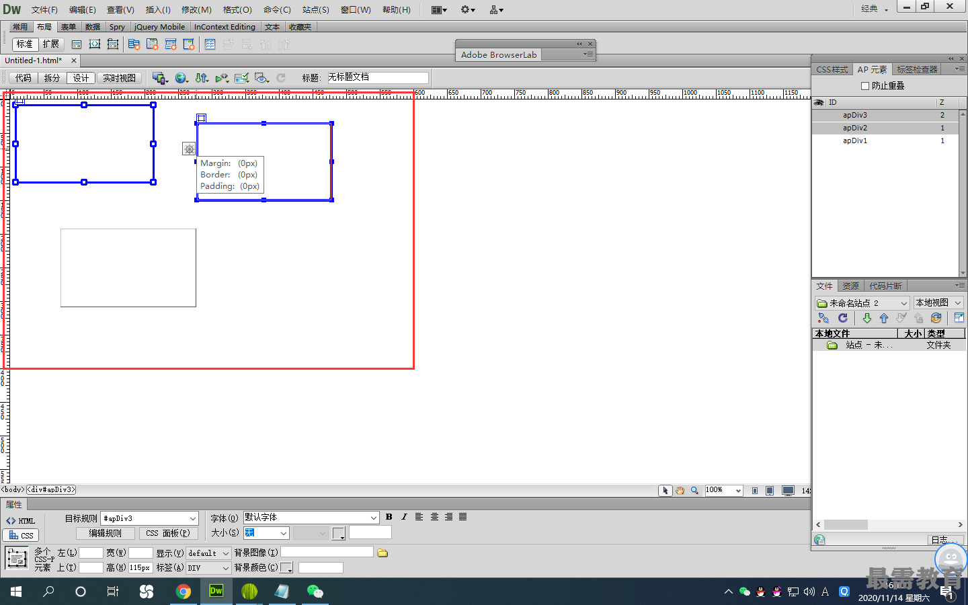Switch to the 资源 panel tab
968x605 pixels.
coord(850,286)
